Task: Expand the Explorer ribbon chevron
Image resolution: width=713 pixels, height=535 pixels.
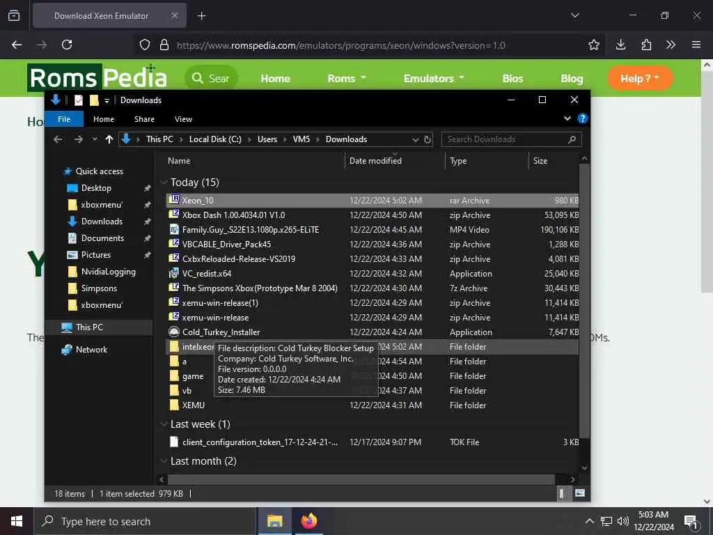Action: pyautogui.click(x=567, y=118)
